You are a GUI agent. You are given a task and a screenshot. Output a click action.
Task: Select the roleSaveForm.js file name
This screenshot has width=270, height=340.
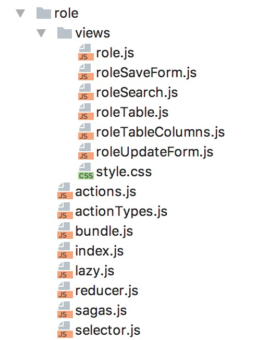click(x=146, y=73)
